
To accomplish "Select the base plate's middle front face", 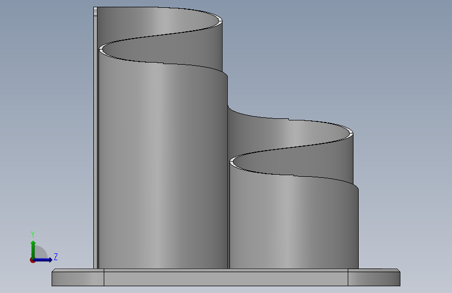I will pos(226,279).
